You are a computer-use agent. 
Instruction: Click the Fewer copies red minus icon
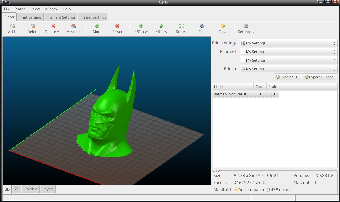coord(117,26)
